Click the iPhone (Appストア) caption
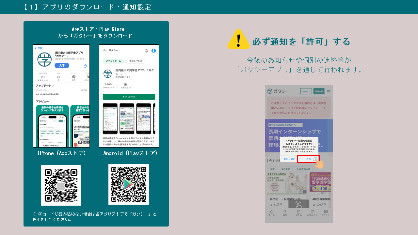Screen dimensions: 418x235 click(x=62, y=153)
